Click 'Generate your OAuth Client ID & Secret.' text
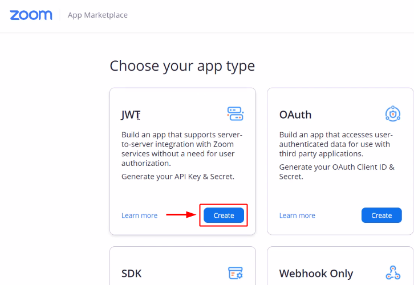Viewport: 414px width, 285px height. 337,172
